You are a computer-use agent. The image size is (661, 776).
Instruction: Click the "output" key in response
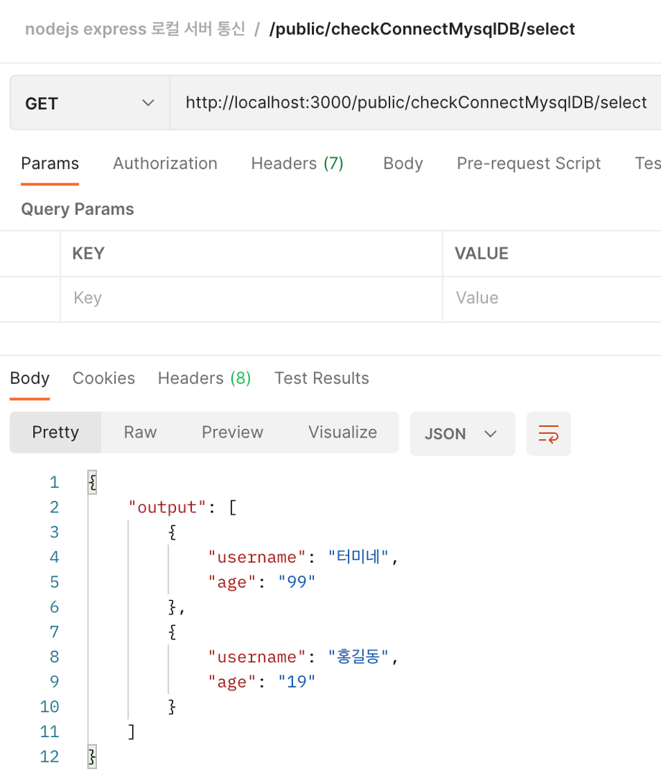(x=167, y=507)
